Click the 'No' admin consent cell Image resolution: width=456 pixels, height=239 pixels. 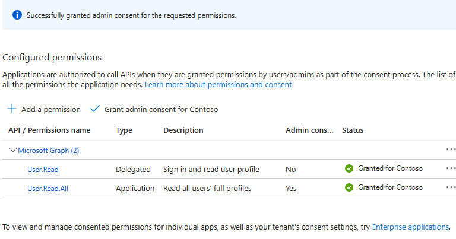tap(290, 169)
